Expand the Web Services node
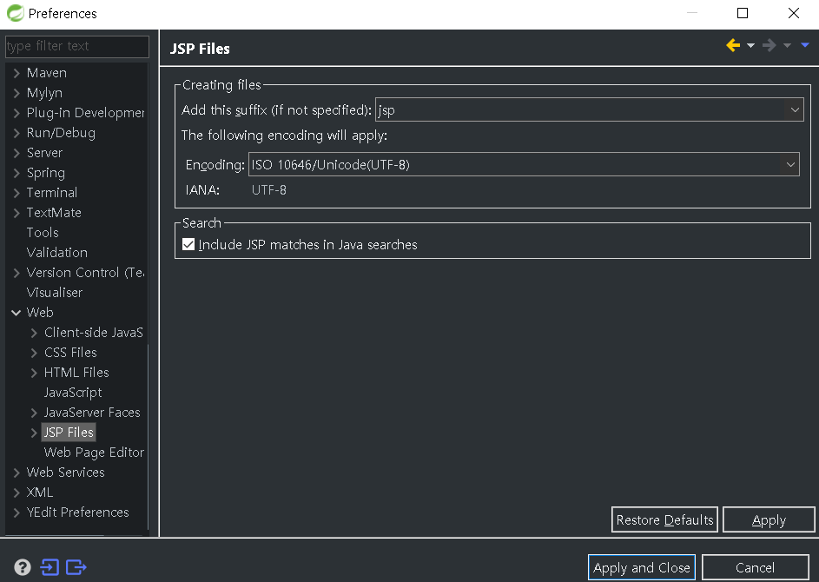 pyautogui.click(x=17, y=473)
